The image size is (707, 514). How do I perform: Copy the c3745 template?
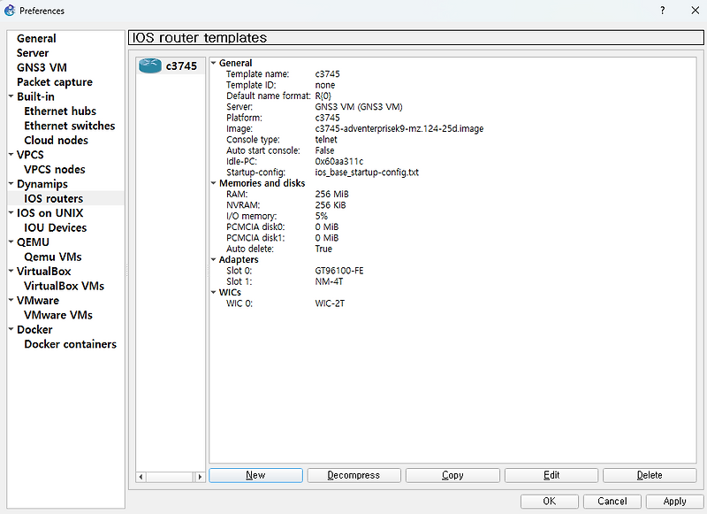pos(452,474)
